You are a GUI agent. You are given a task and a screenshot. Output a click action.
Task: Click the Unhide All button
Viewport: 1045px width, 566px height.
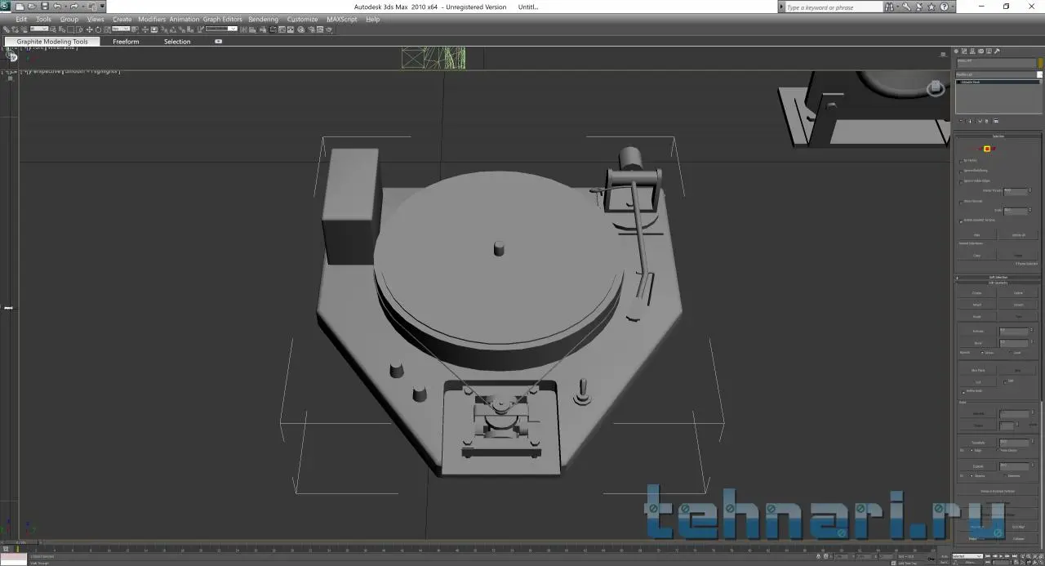coord(1019,235)
